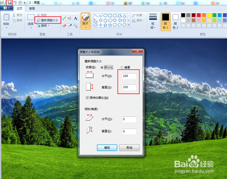Click the Redo arrow in the title bar

coord(20,3)
